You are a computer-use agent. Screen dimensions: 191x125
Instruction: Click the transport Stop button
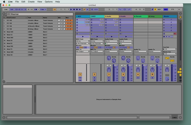[74, 9]
